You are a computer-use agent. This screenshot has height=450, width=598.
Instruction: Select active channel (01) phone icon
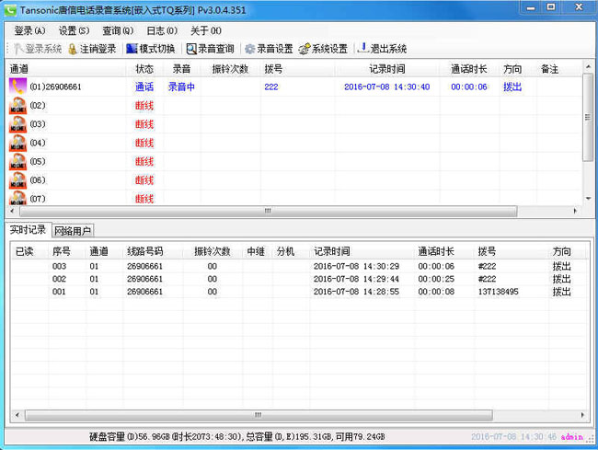(17, 87)
